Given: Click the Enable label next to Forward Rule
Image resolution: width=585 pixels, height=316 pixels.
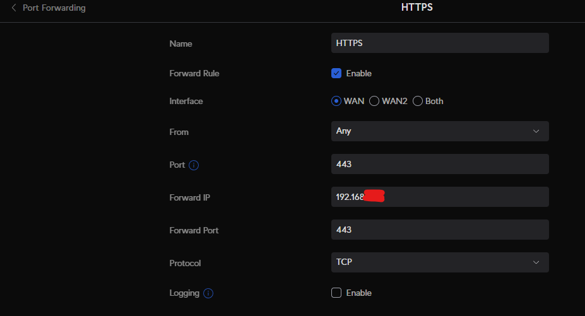Looking at the screenshot, I should tap(359, 73).
